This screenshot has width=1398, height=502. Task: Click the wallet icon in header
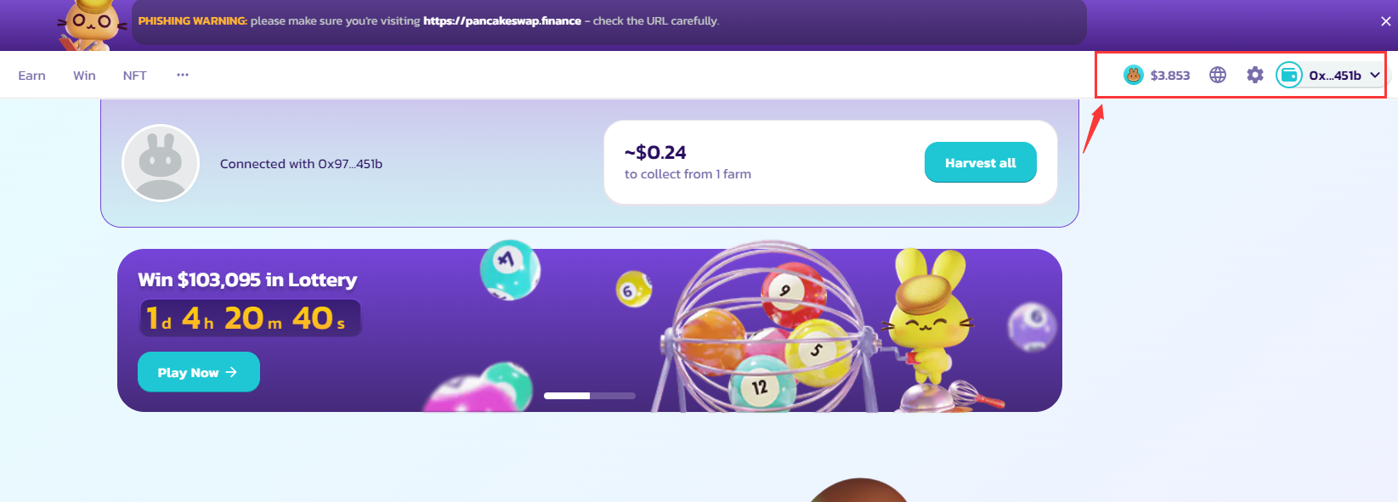point(1289,75)
